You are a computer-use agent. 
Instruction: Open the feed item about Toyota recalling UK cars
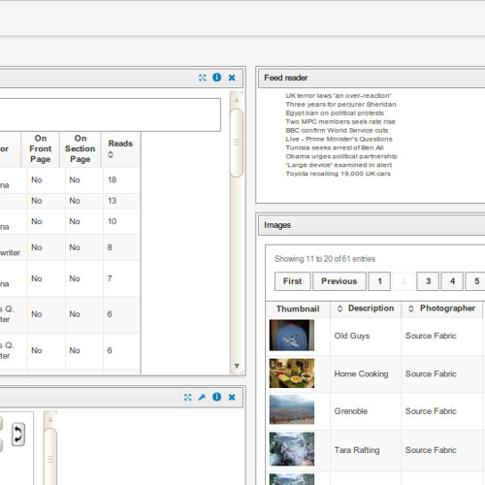[338, 174]
